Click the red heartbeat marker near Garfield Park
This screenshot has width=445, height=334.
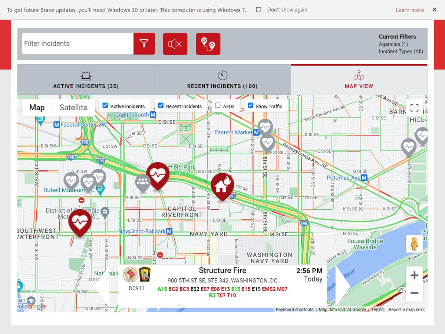click(158, 176)
